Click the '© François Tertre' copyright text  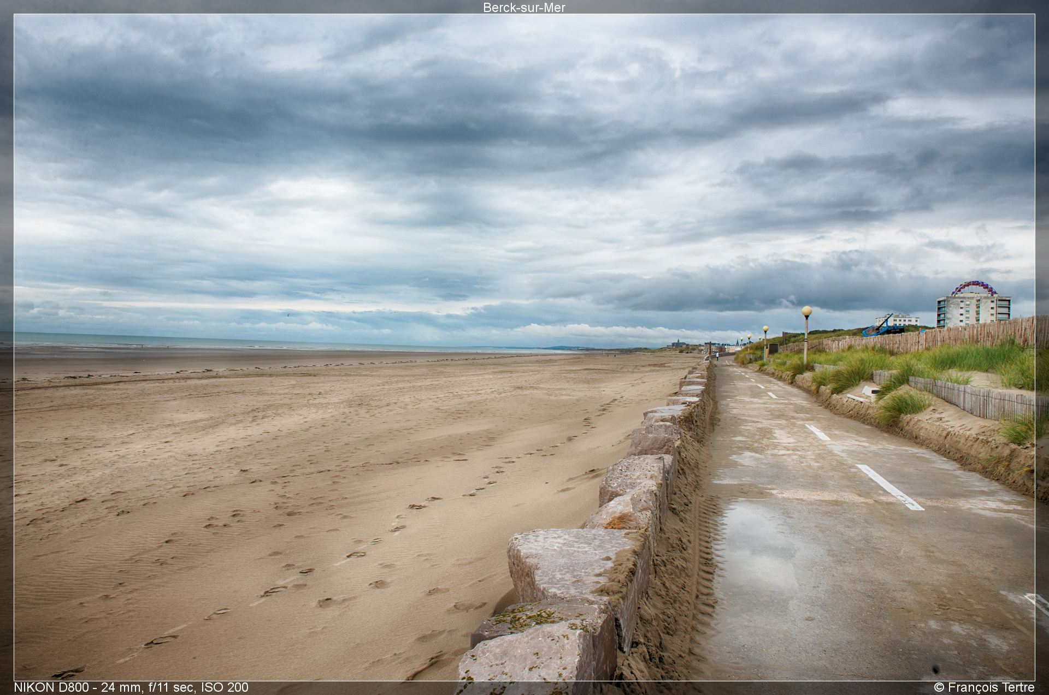(x=984, y=687)
